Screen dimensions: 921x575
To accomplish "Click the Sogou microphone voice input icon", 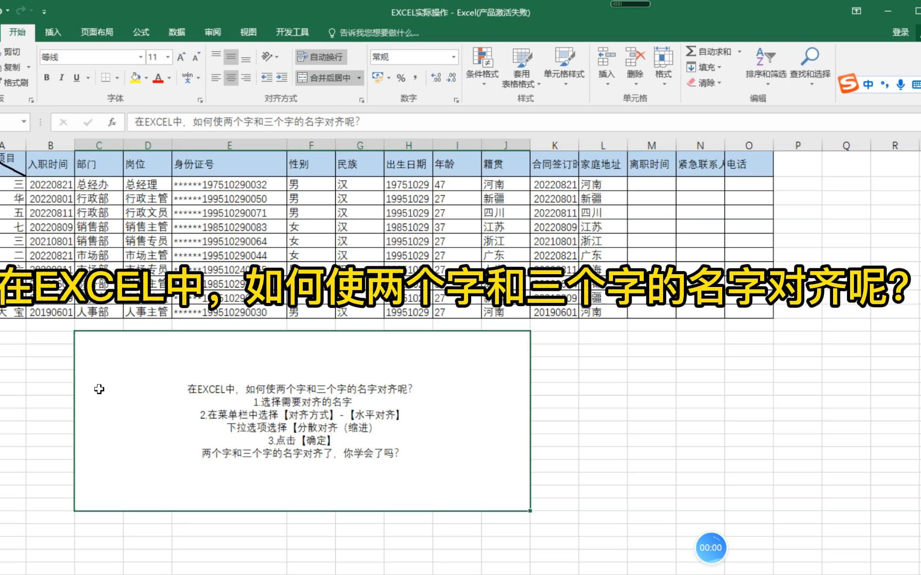I will point(900,84).
